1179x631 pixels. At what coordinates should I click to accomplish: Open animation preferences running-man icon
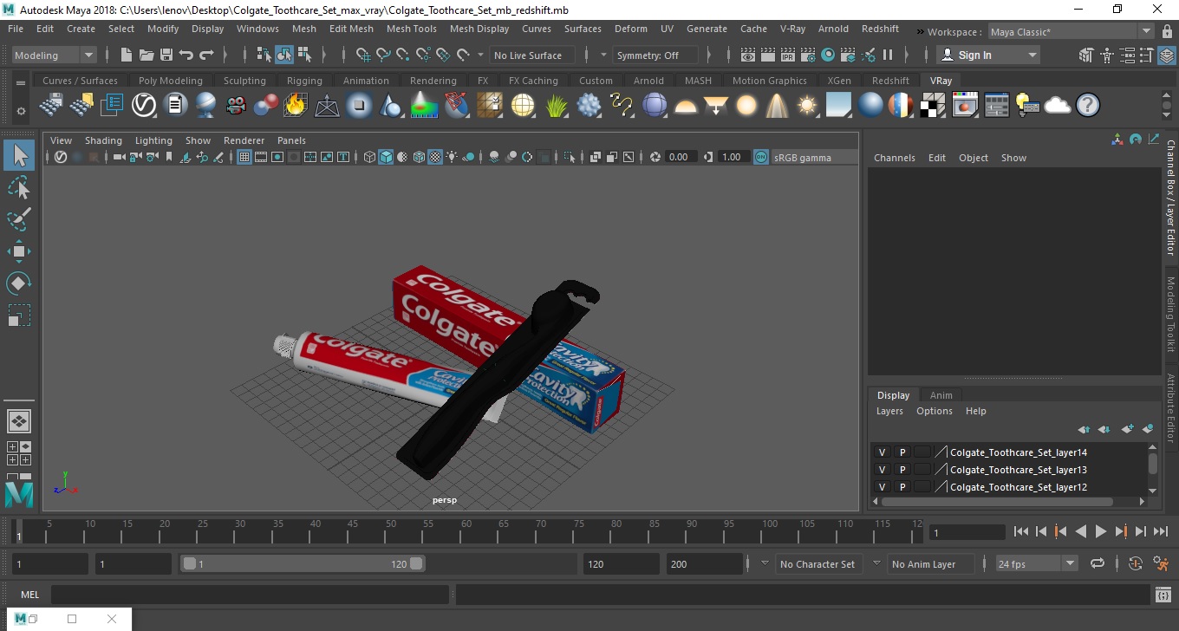click(1161, 563)
